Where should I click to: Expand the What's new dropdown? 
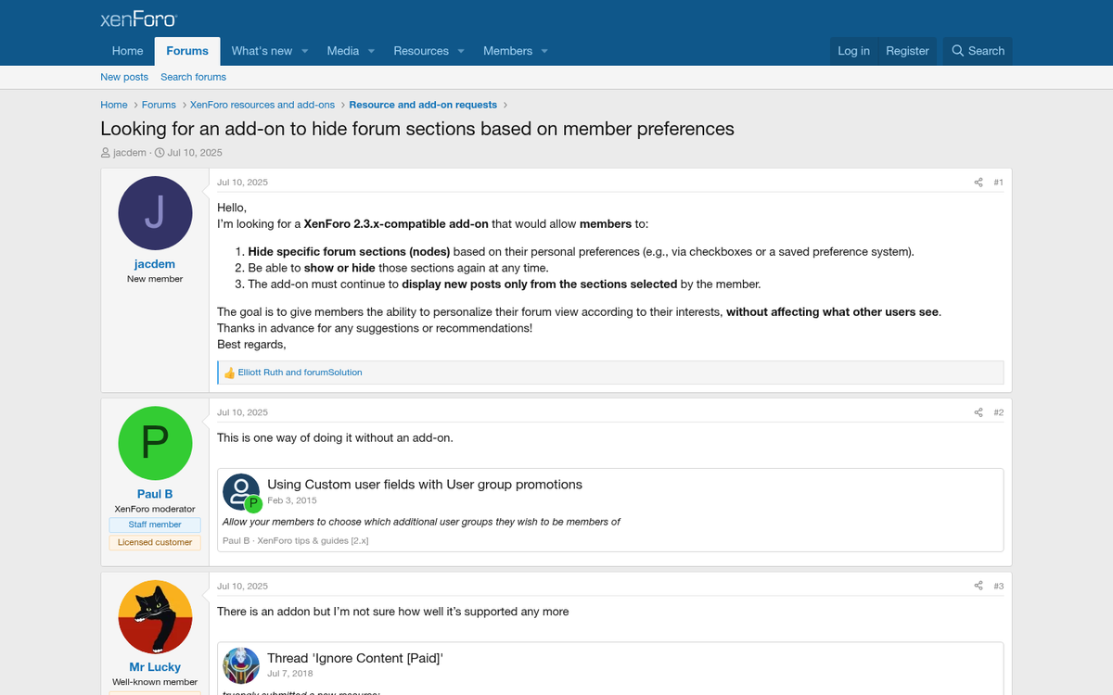269,51
